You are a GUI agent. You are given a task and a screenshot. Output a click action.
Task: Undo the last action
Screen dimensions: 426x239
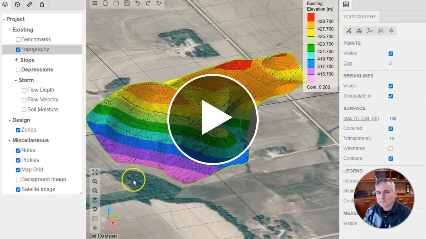pyautogui.click(x=137, y=3)
